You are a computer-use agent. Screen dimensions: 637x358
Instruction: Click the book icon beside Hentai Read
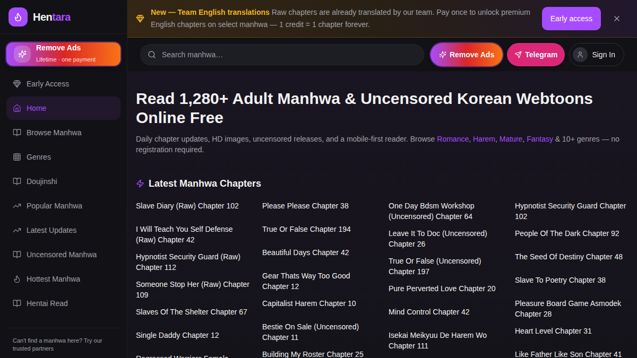[17, 303]
